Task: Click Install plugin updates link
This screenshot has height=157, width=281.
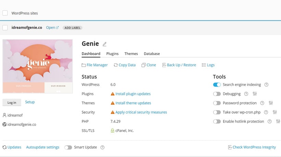Action: click(x=133, y=94)
